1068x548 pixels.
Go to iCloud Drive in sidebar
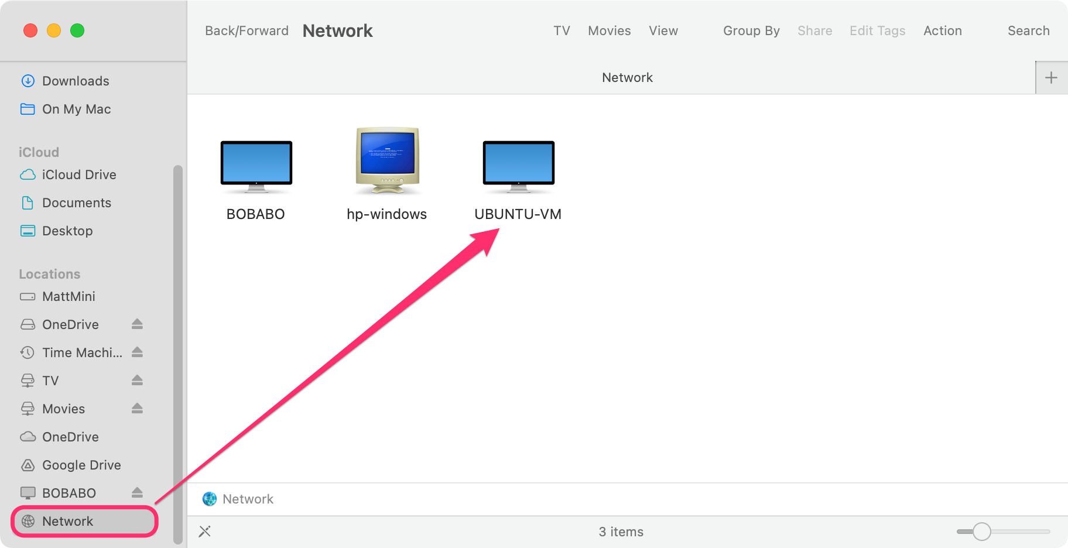pos(79,174)
